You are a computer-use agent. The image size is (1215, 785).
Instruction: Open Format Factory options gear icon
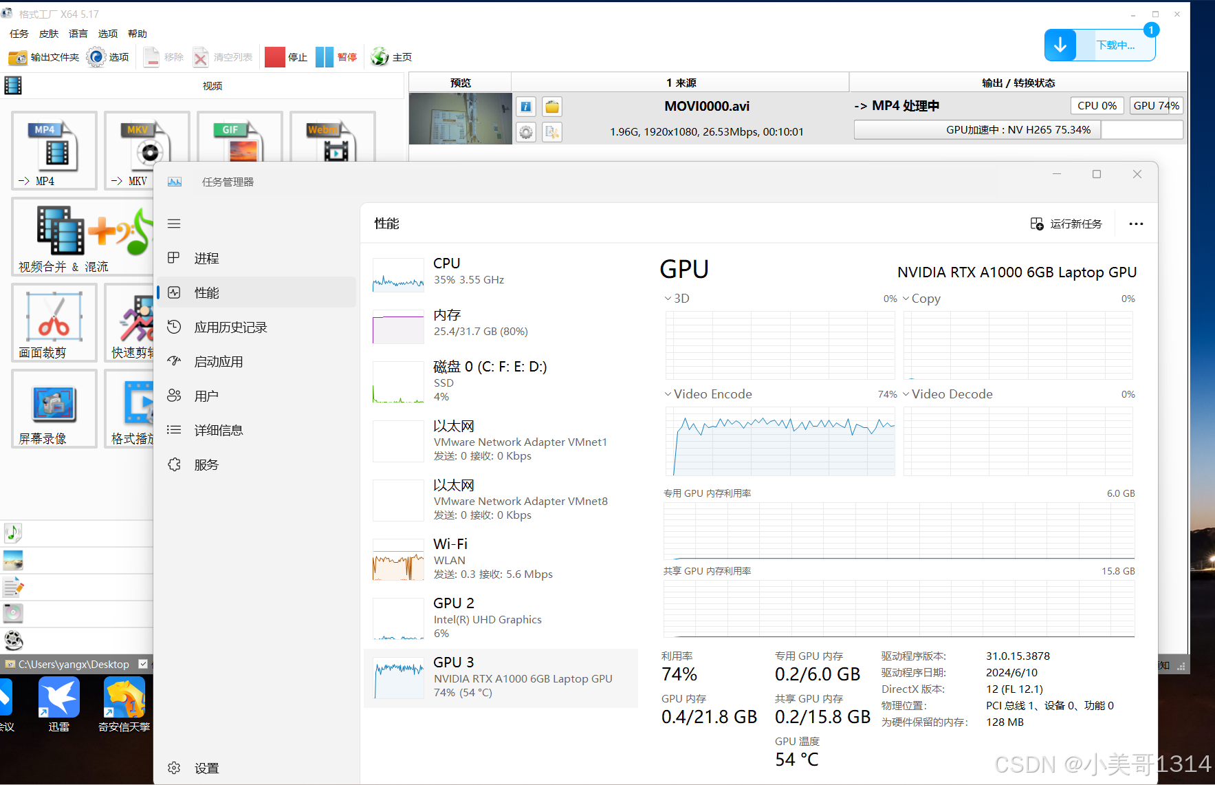[x=108, y=57]
